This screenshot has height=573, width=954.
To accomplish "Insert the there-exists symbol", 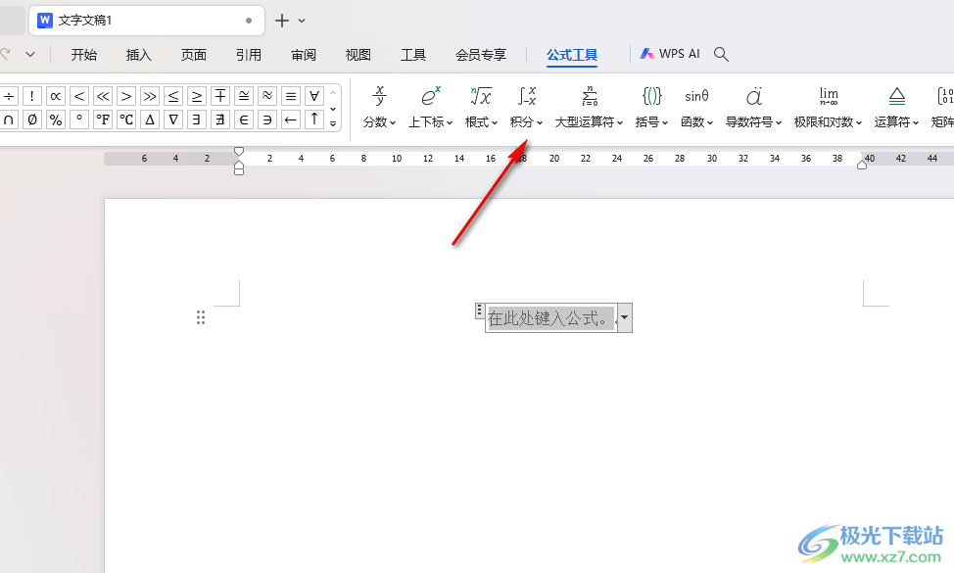I will point(197,119).
